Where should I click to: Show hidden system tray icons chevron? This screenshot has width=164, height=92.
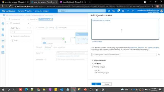coord(131,90)
